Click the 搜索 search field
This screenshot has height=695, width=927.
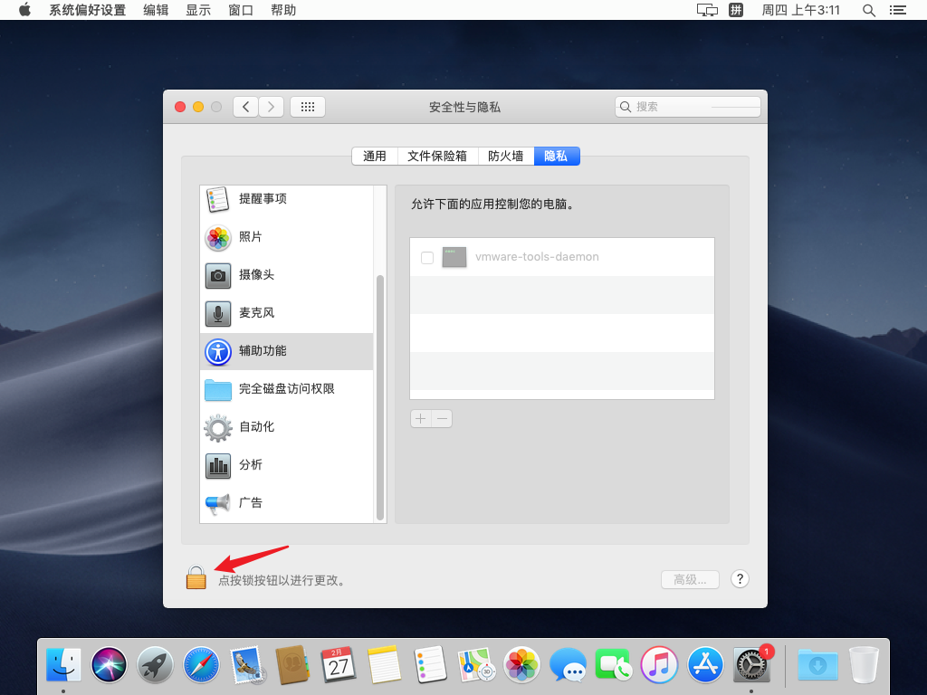pos(688,107)
